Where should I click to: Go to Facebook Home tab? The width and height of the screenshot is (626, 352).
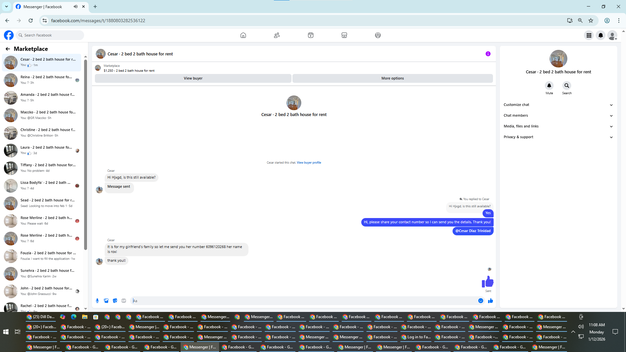tap(243, 35)
